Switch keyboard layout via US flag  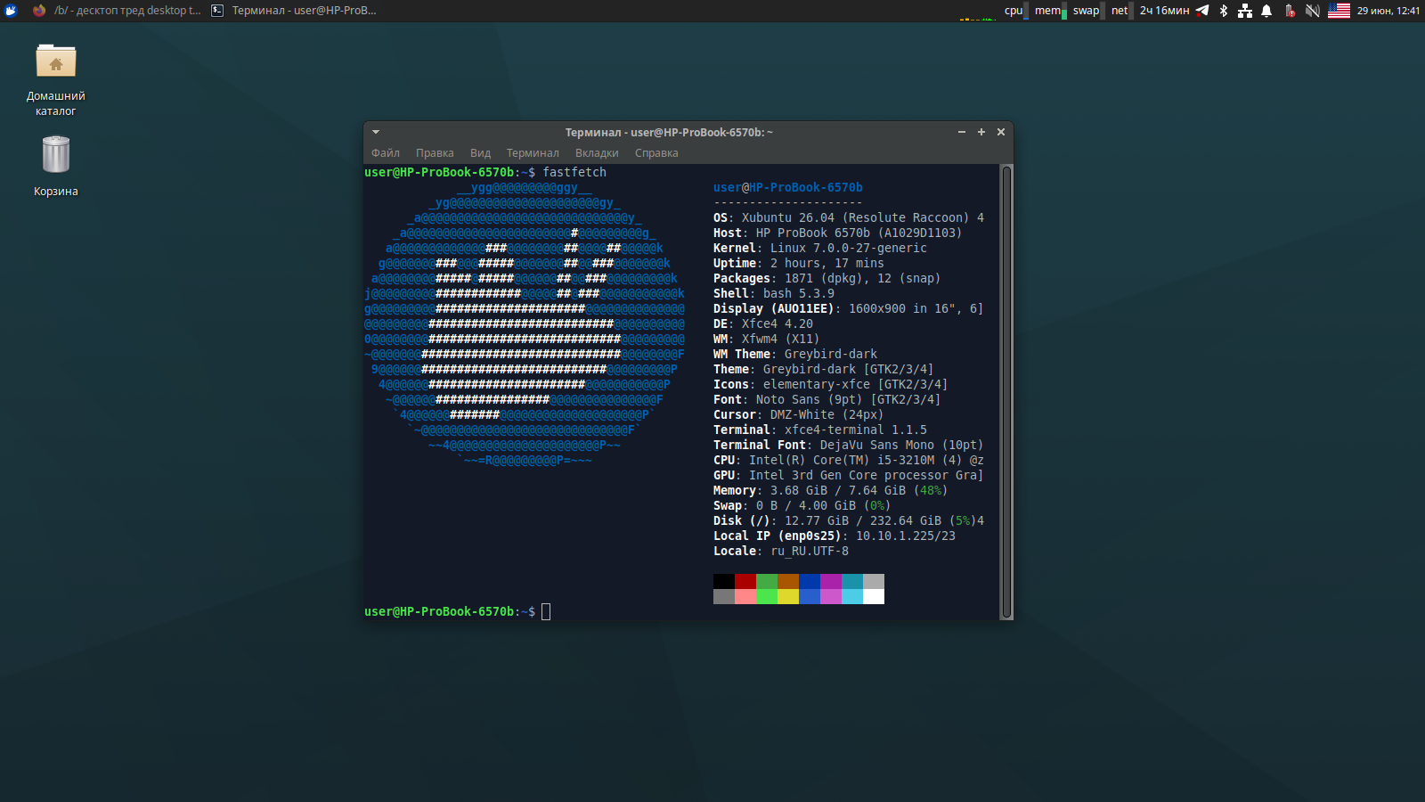point(1339,11)
